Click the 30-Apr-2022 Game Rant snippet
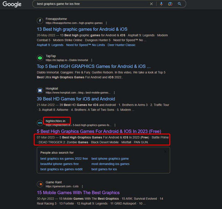This screenshot has width=222, height=209. [x=100, y=201]
